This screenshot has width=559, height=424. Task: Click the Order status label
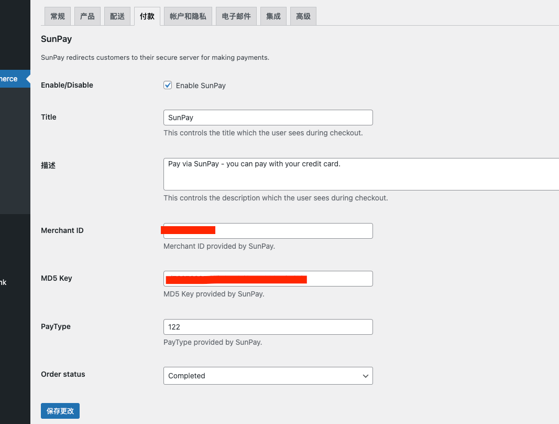(x=63, y=374)
